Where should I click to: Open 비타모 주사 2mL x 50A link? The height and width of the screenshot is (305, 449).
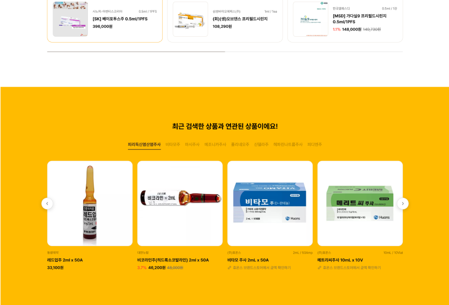[248, 260]
